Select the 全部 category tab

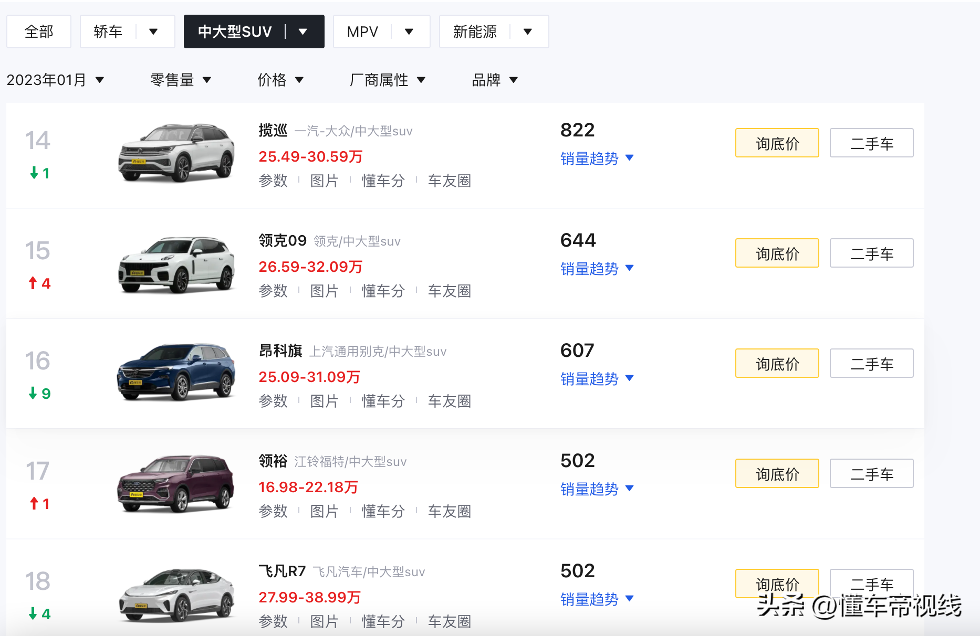coord(39,31)
